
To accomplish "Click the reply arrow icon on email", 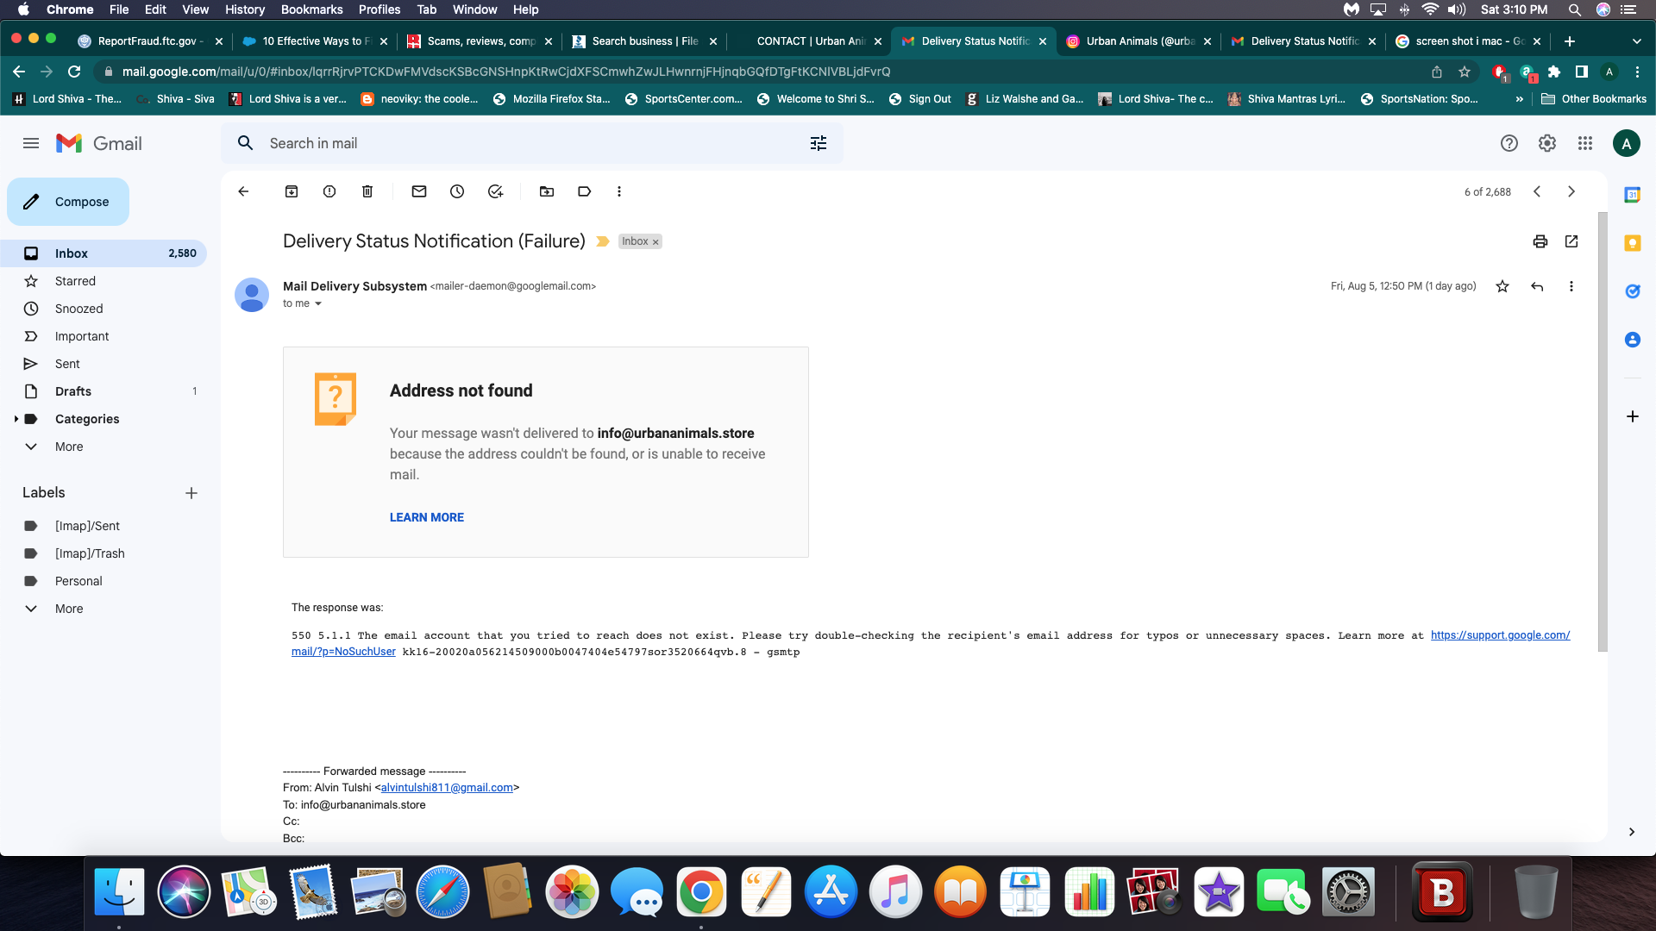I will [1537, 285].
